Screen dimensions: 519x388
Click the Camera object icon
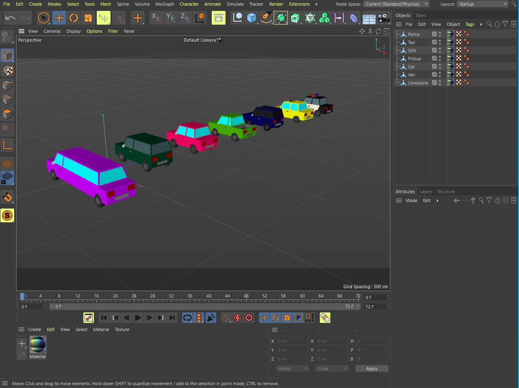point(383,18)
